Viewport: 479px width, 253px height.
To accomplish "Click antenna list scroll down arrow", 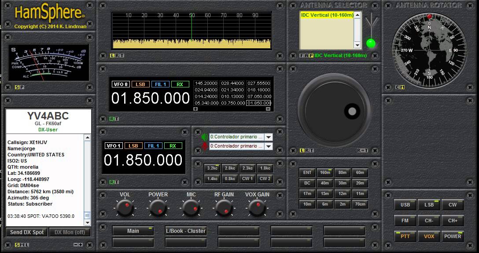I will [x=357, y=45].
